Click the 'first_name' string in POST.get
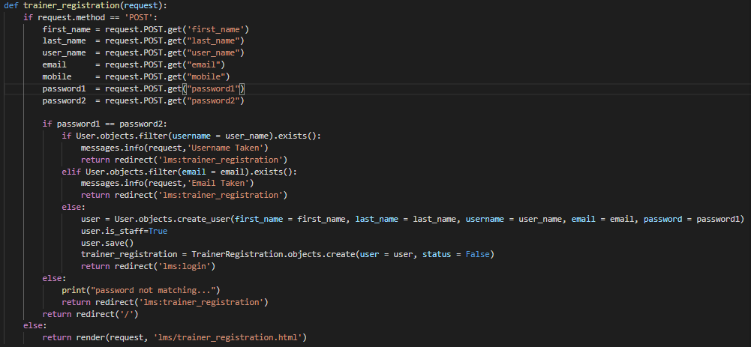751x347 pixels. point(215,29)
